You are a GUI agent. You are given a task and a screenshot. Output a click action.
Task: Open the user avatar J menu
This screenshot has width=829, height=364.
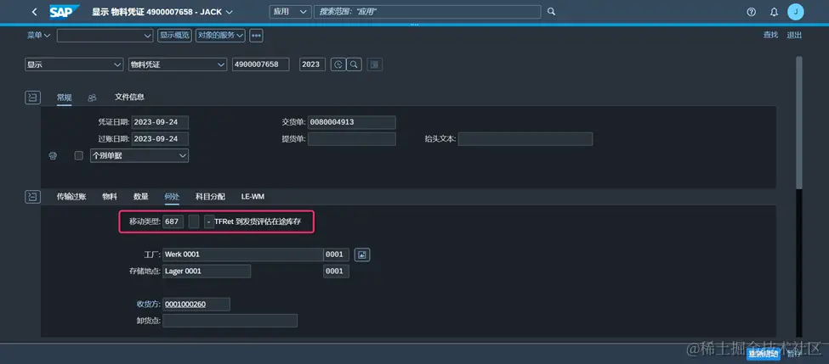click(796, 12)
